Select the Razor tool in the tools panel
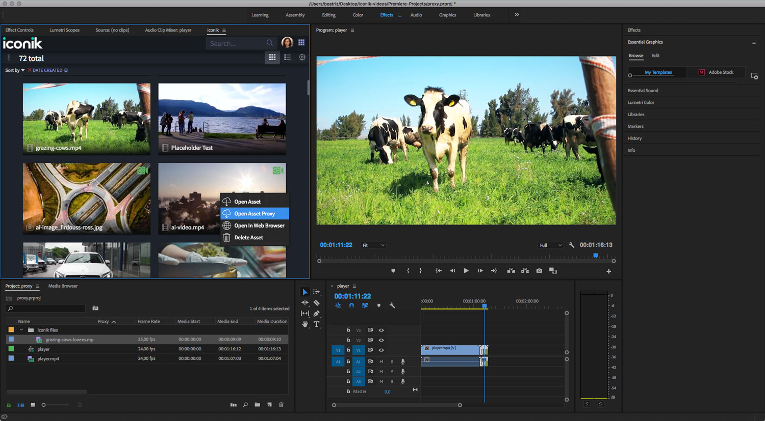Image resolution: width=765 pixels, height=421 pixels. (x=316, y=303)
